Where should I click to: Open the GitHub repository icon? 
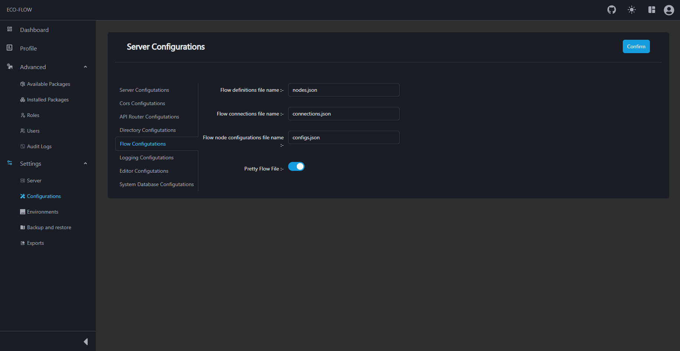(611, 10)
